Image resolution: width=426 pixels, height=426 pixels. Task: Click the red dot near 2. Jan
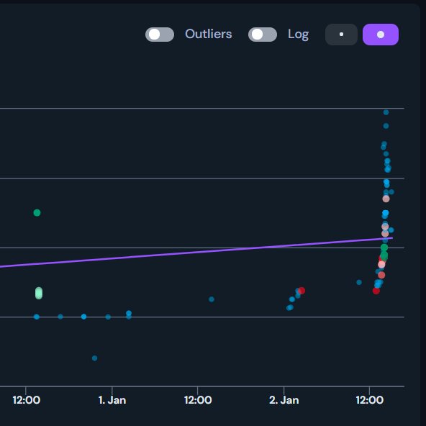pyautogui.click(x=302, y=291)
